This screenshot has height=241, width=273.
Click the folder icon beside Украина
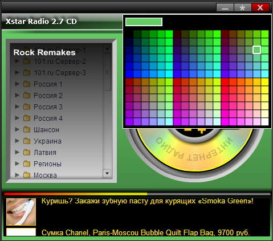pyautogui.click(x=27, y=141)
